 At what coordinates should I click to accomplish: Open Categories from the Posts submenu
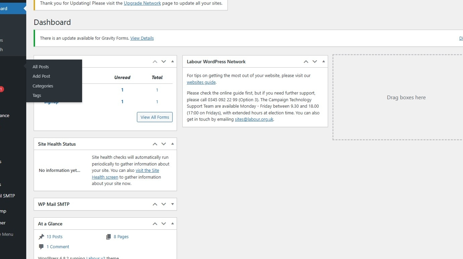pos(43,86)
